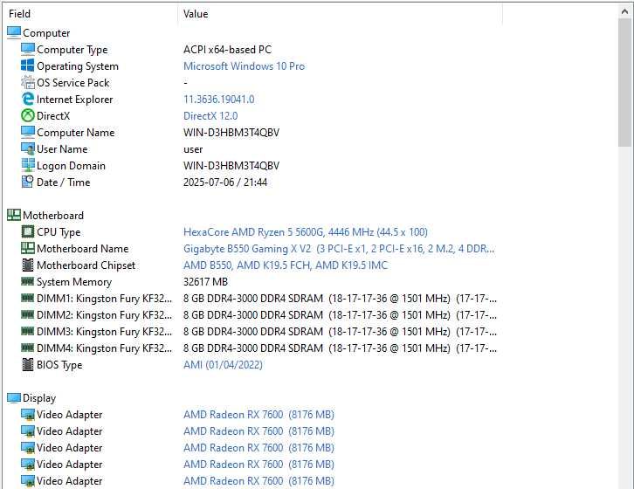Click the Motherboard section board icon

(x=14, y=215)
